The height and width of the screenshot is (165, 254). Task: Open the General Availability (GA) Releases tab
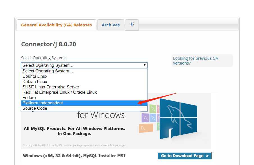[56, 25]
